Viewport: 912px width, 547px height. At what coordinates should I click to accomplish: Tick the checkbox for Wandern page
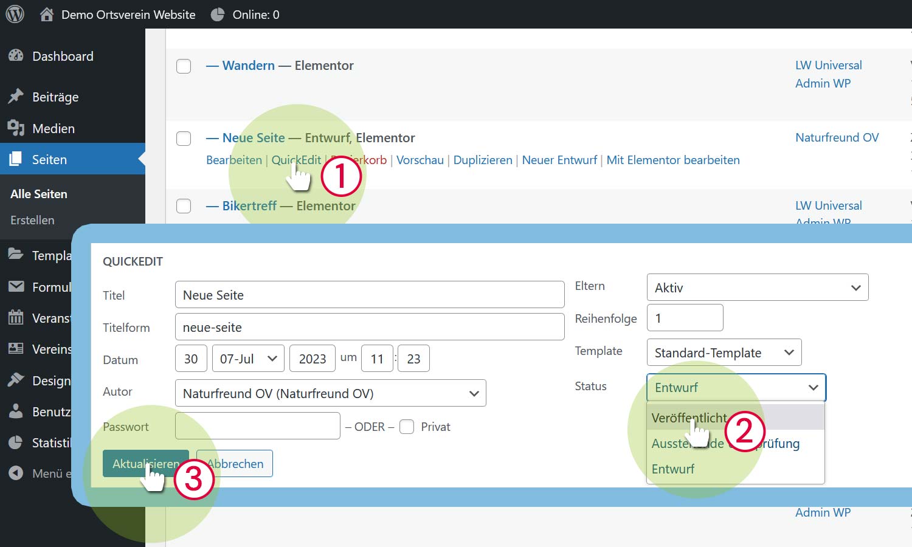(184, 66)
